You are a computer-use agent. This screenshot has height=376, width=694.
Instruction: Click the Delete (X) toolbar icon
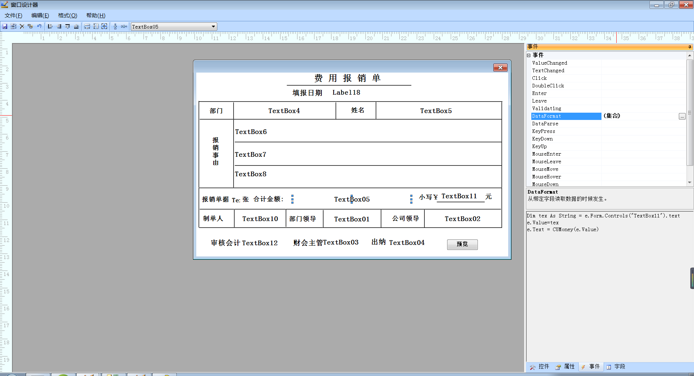point(22,26)
